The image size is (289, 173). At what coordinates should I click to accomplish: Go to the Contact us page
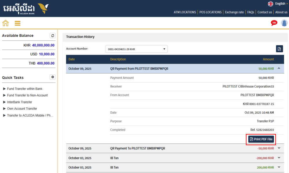(264, 12)
